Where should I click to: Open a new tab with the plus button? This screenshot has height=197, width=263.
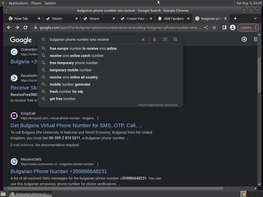click(x=235, y=18)
